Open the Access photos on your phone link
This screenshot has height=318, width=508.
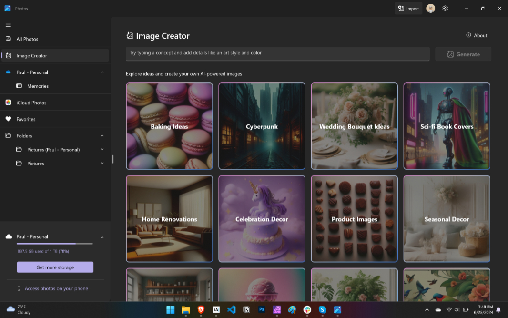[x=53, y=288]
